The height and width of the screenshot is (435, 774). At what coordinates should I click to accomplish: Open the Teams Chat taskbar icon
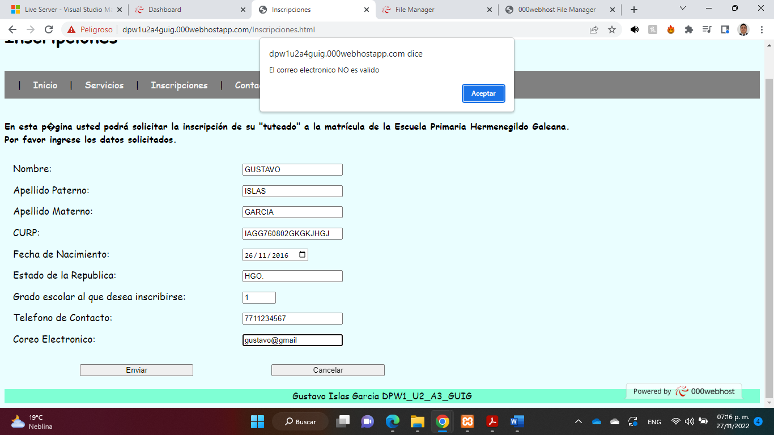[x=368, y=421]
